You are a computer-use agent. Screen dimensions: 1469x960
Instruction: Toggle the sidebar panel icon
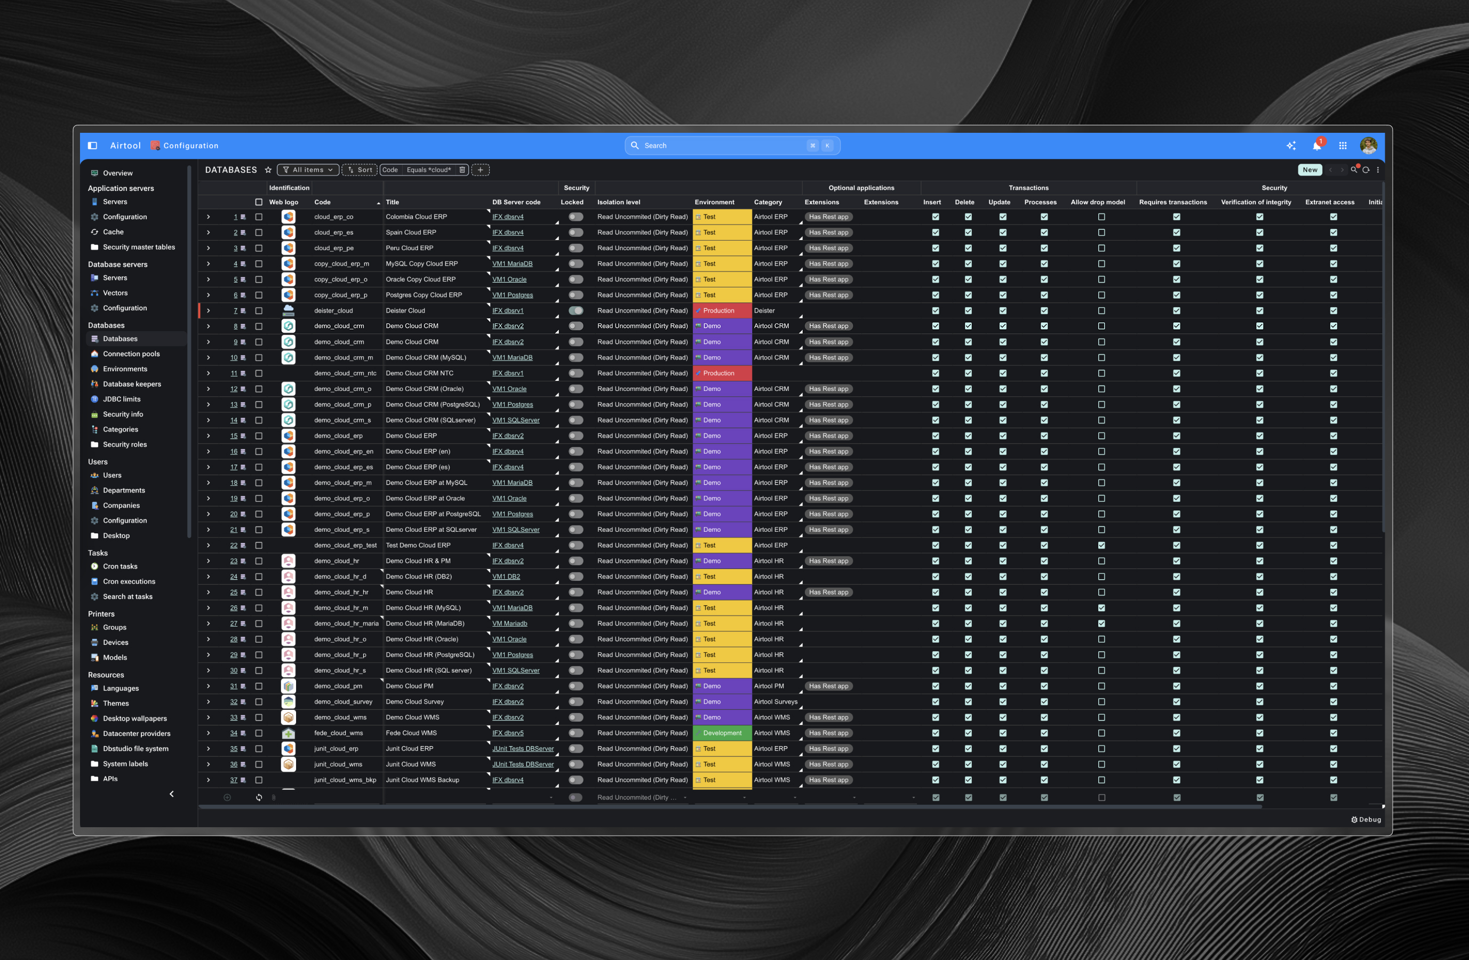pos(93,146)
